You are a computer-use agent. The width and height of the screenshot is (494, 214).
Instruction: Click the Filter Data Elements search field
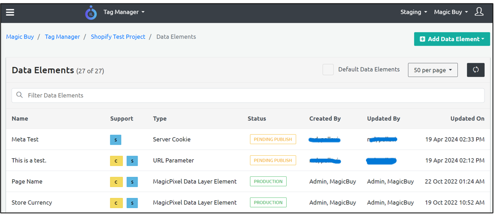click(251, 95)
